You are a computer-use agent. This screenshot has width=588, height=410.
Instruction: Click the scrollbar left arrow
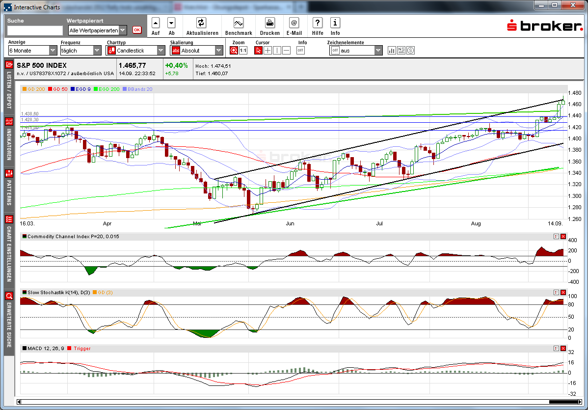click(x=19, y=402)
